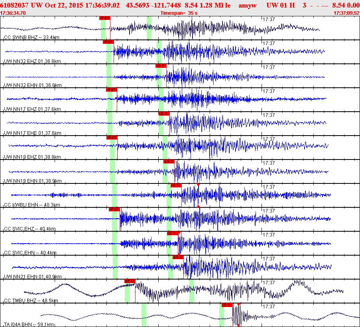Click the channel label "CC KWBU EHN -- 40.3km"
360x327 pixels.
click(32, 205)
